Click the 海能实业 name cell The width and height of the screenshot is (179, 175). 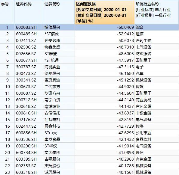point(52,67)
